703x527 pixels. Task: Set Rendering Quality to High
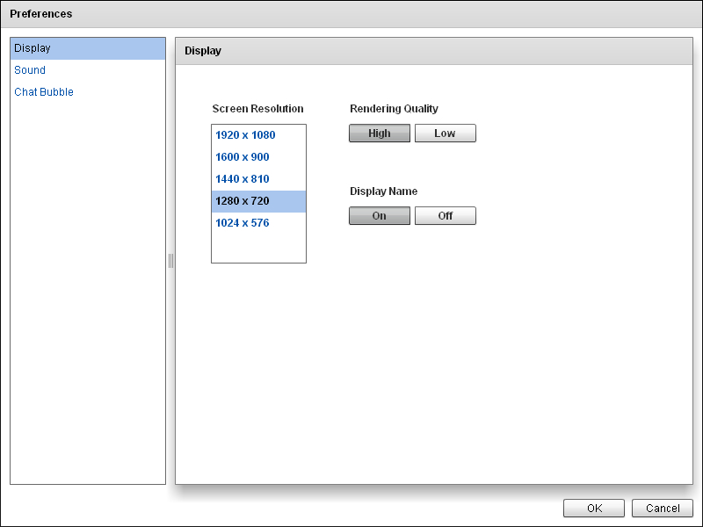tap(380, 134)
